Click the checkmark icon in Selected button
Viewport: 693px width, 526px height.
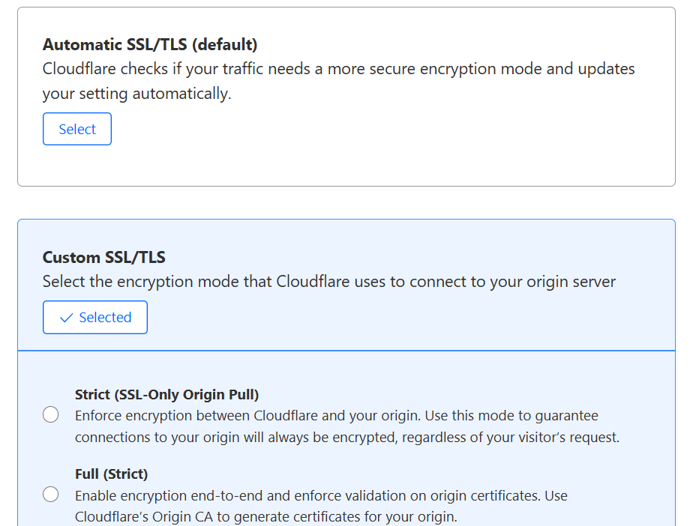[x=66, y=318]
